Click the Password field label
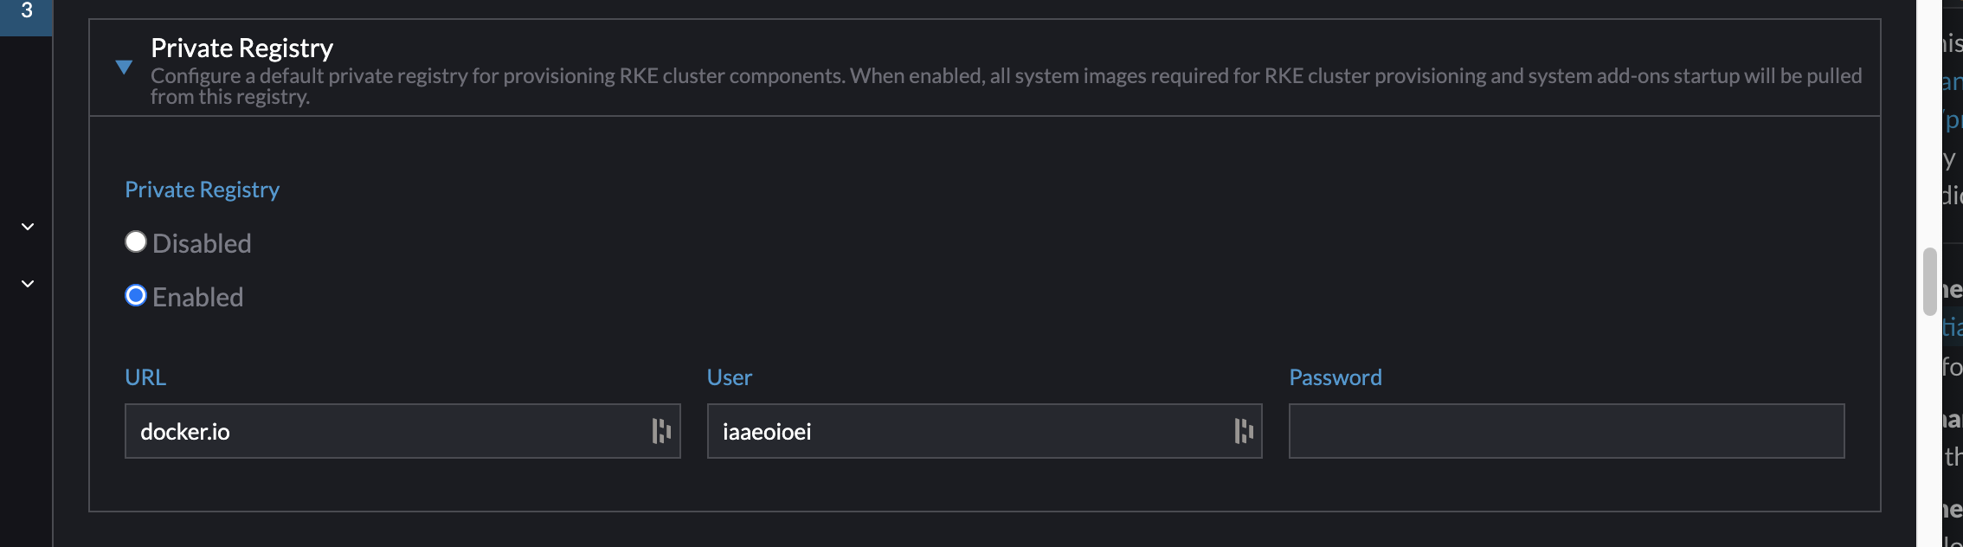The width and height of the screenshot is (1963, 547). point(1335,377)
